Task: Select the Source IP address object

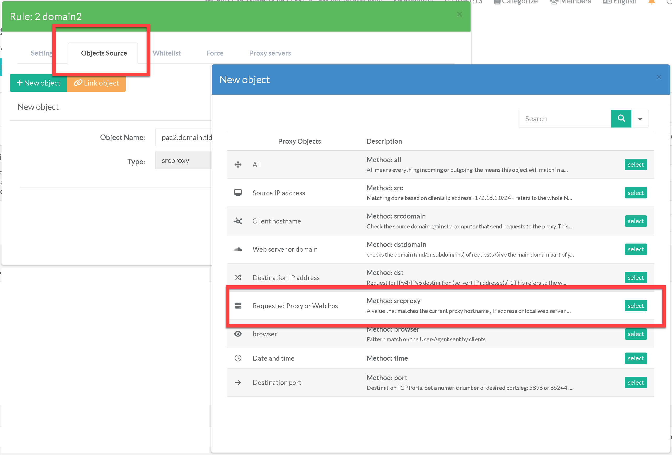Action: click(x=635, y=193)
